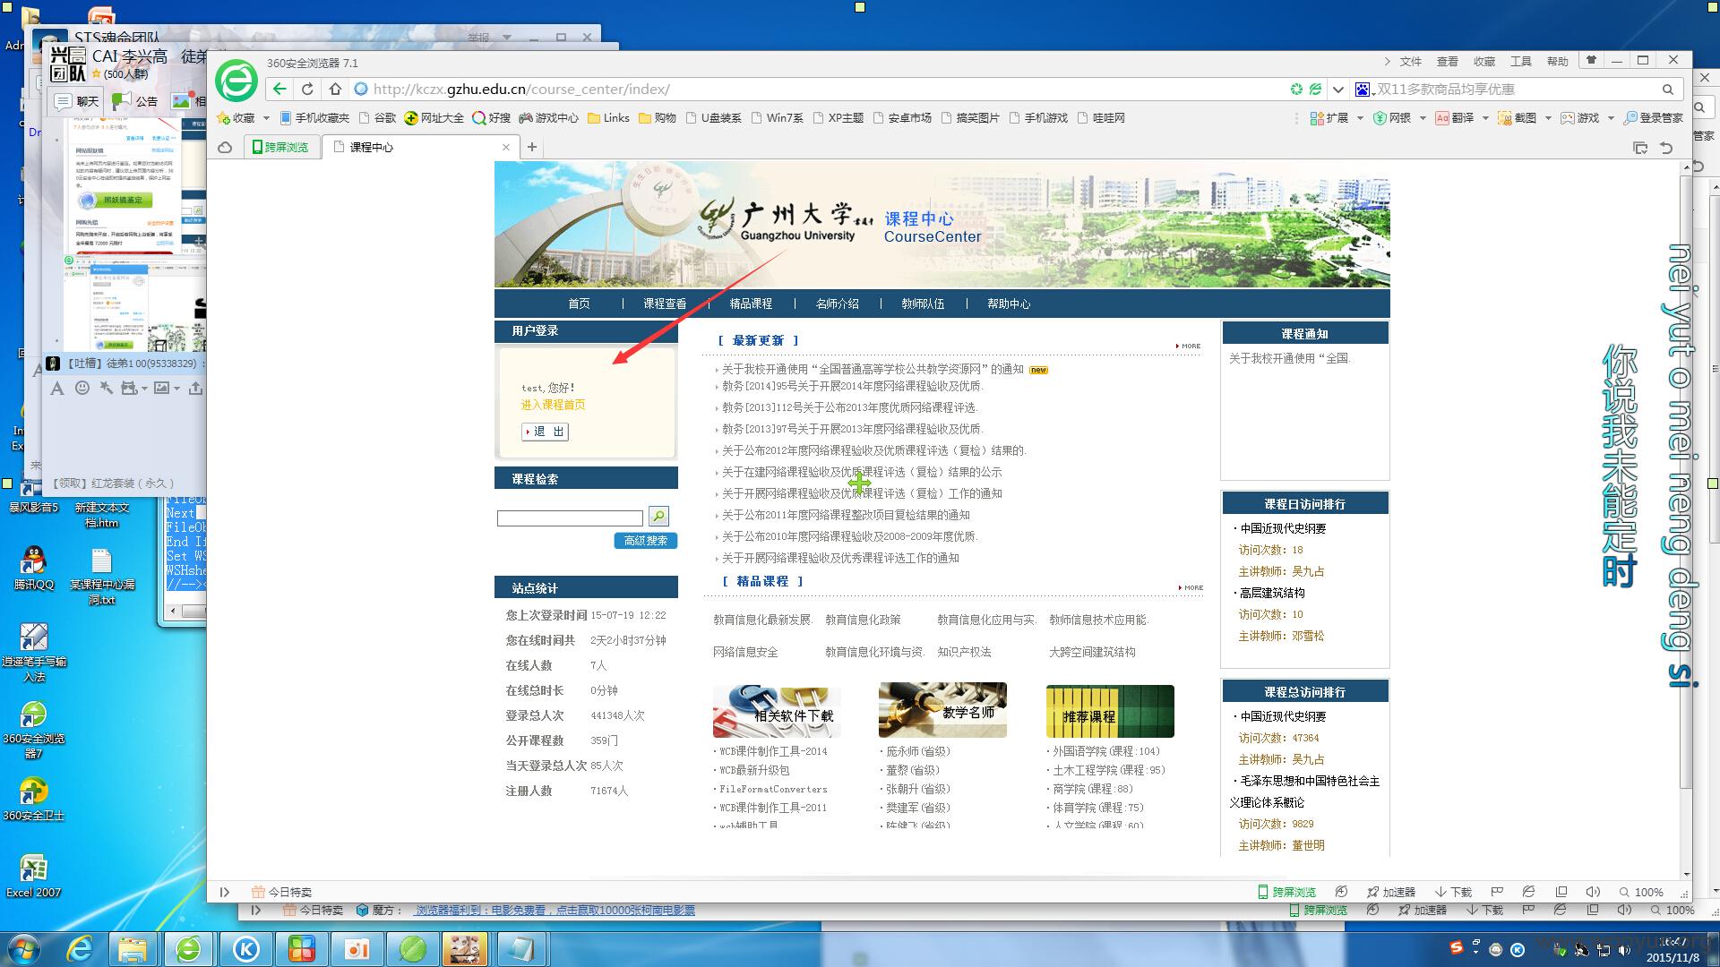1720x967 pixels.
Task: Open 跨屏浏览 in the status bar
Action: [1286, 892]
